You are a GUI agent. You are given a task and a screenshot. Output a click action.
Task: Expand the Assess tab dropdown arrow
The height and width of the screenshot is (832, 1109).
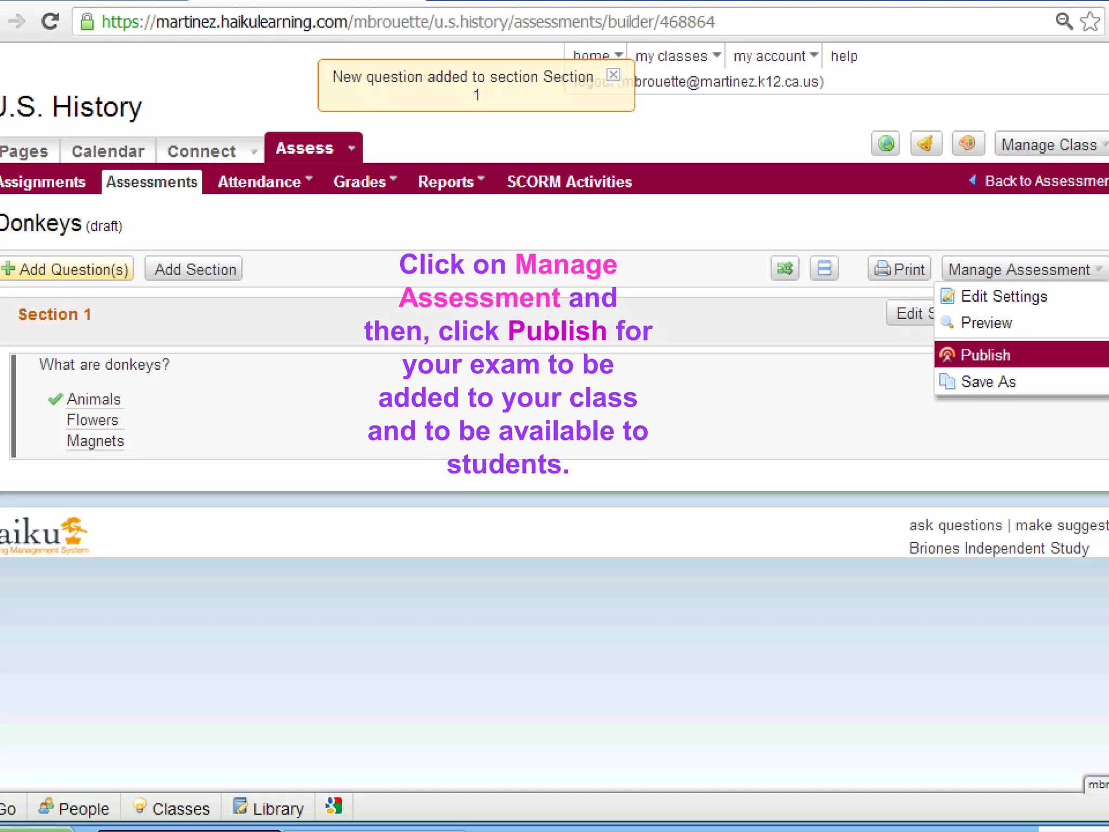(x=351, y=148)
